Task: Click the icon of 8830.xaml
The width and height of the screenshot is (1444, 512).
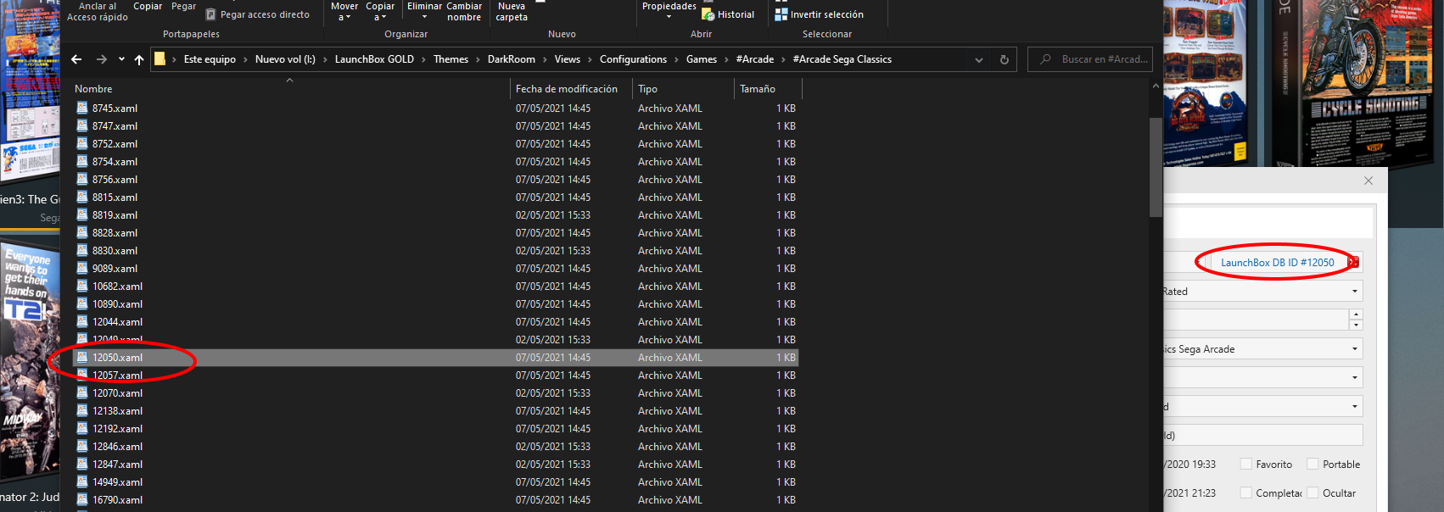Action: click(x=82, y=250)
